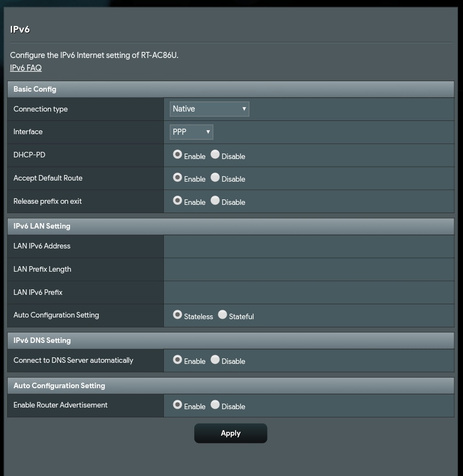Enable Accept Default Route

(177, 178)
